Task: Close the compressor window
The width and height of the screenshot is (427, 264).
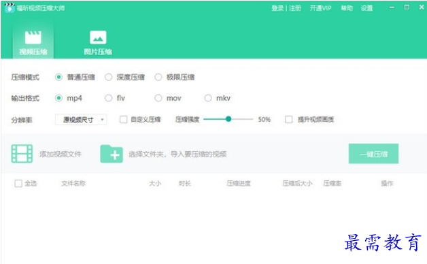Action: [422, 7]
